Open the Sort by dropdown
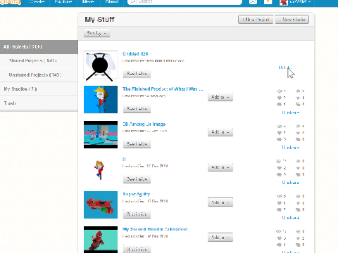Image resolution: width=338 pixels, height=253 pixels. (x=96, y=33)
